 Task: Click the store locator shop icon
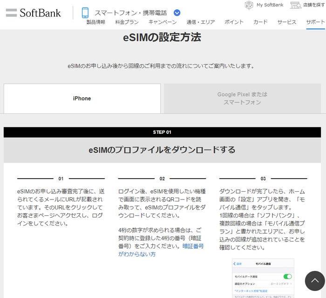[295, 5]
